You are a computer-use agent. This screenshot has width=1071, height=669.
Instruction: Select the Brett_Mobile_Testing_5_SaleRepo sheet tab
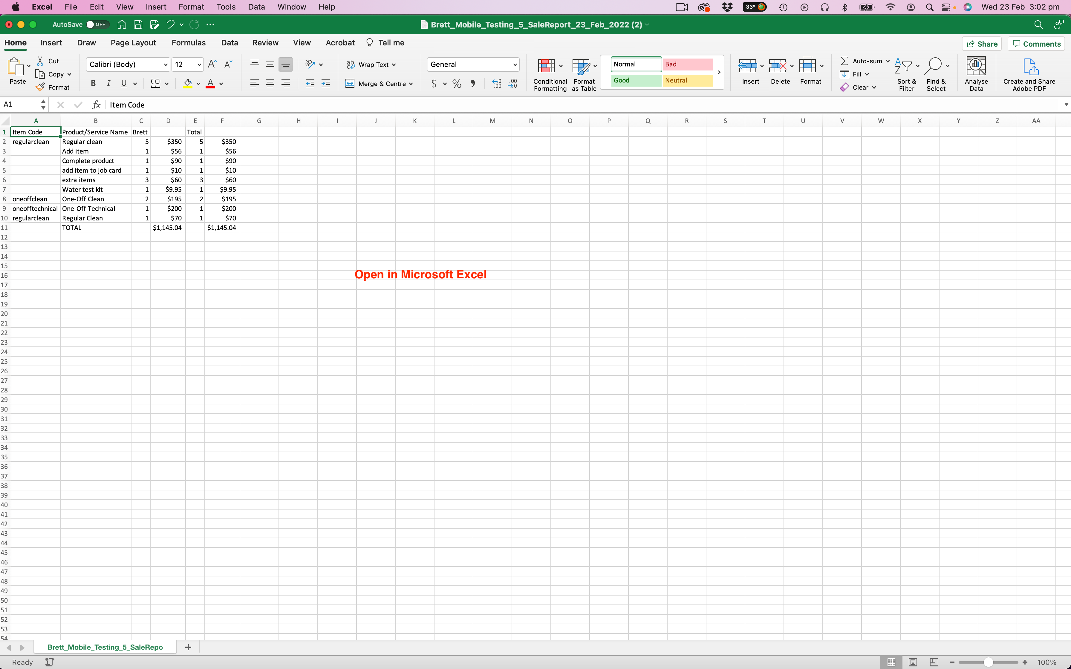(x=105, y=647)
